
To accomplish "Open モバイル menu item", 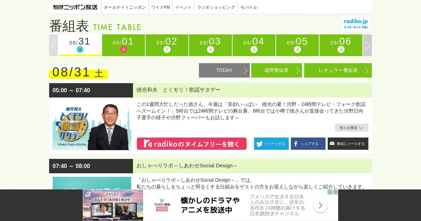I will pos(249,7).
